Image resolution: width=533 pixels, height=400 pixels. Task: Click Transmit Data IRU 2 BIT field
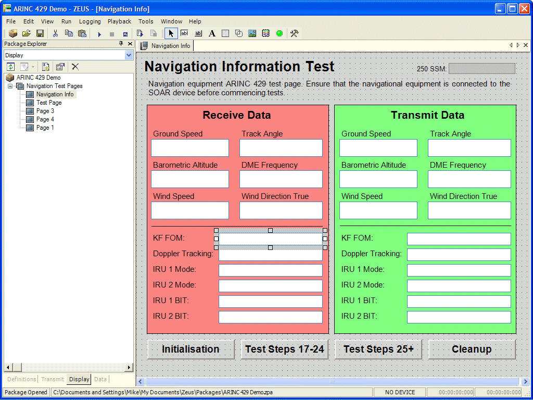(459, 317)
